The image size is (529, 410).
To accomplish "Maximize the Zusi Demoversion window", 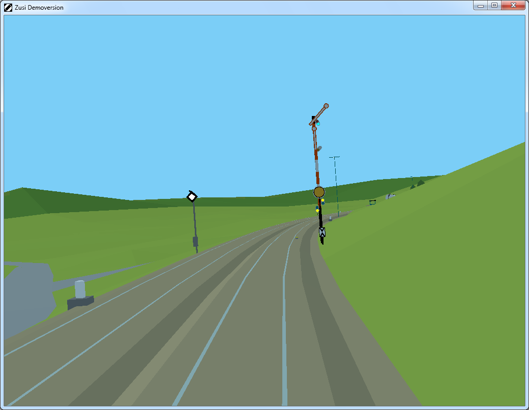I will coord(494,6).
